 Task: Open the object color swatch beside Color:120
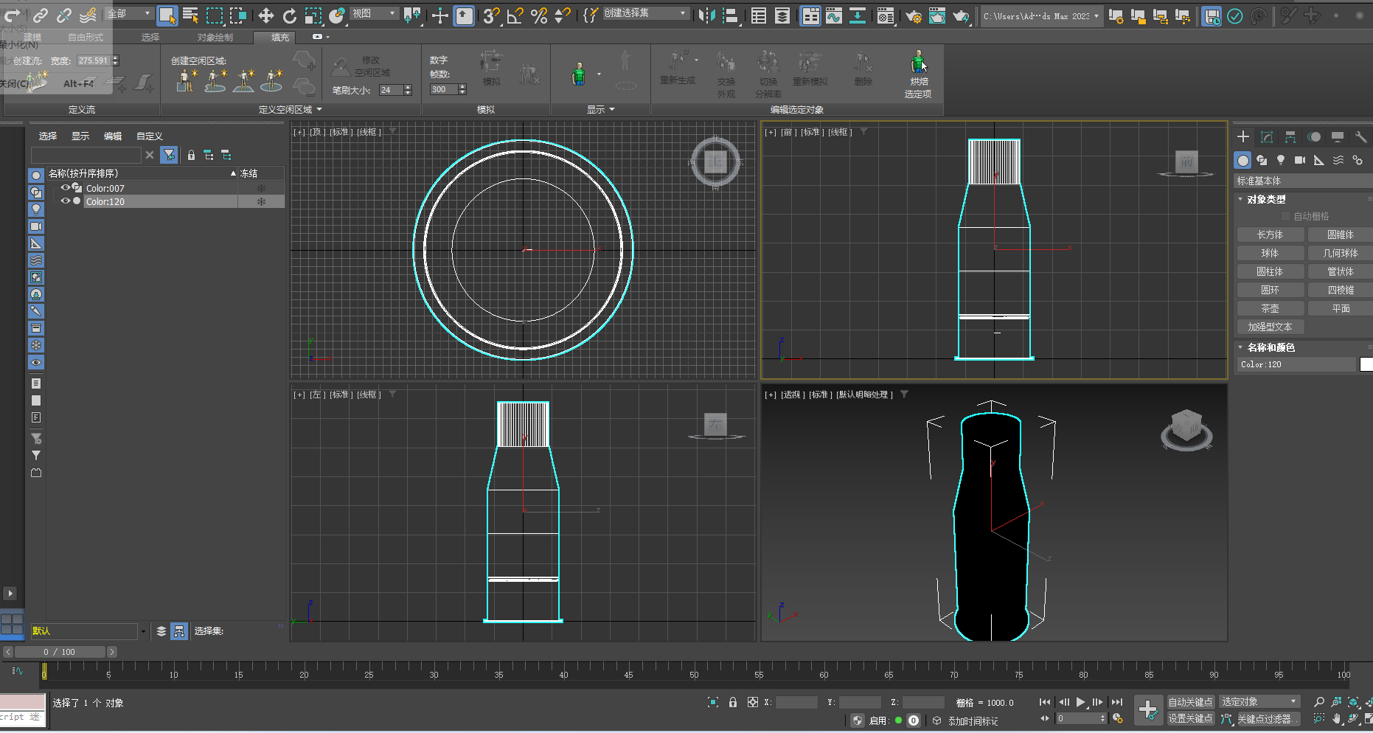(x=1366, y=364)
